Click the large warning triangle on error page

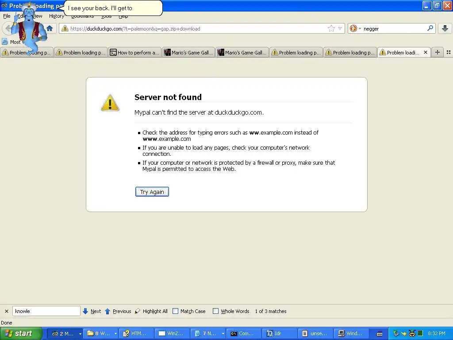coord(110,103)
